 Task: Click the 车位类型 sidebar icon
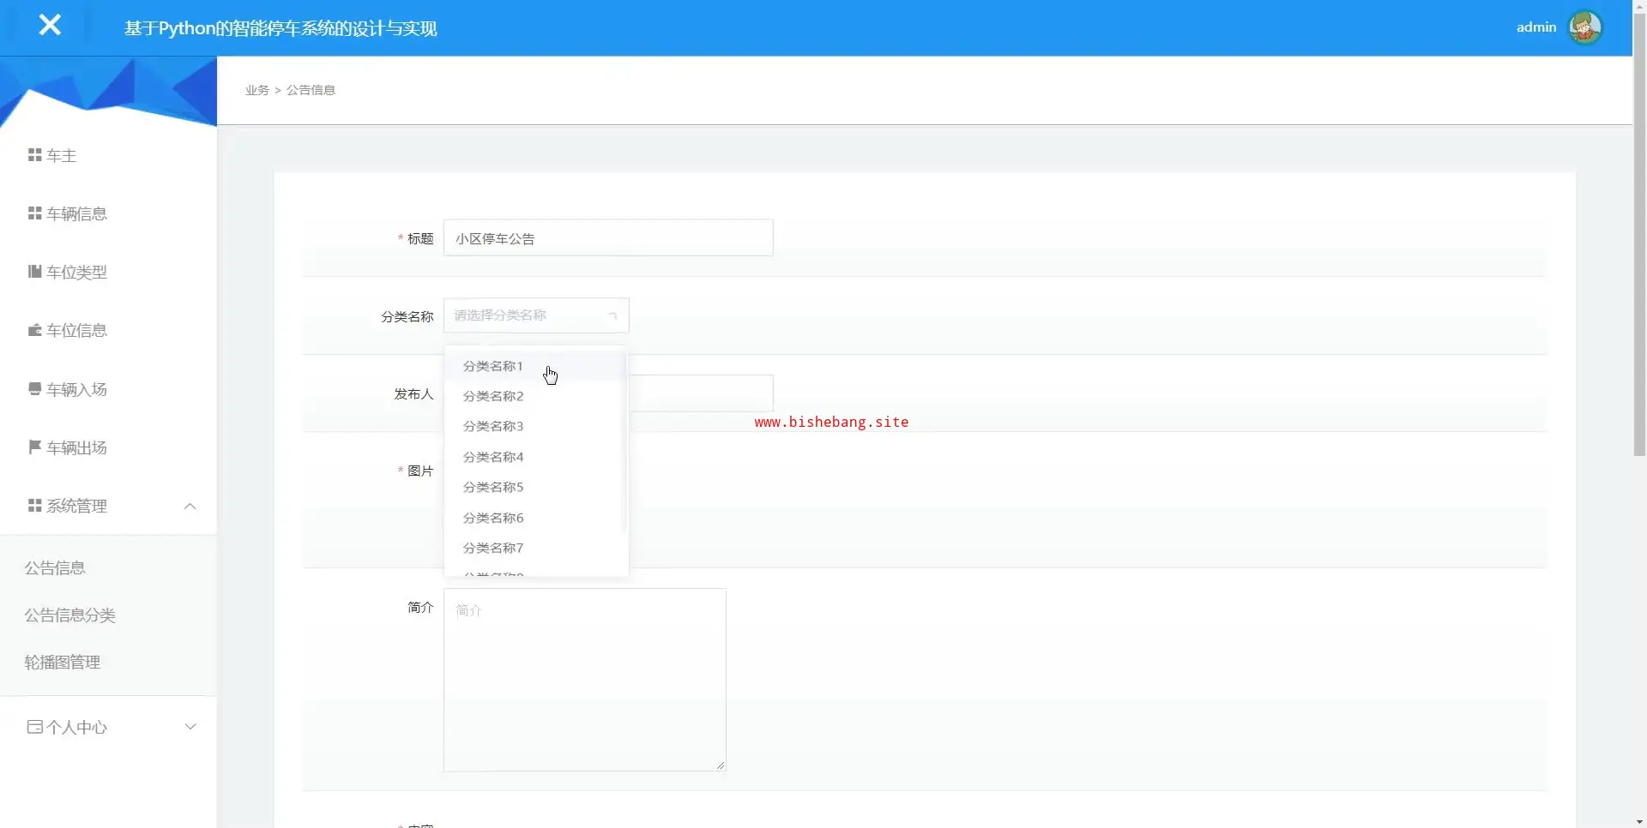[x=35, y=272]
